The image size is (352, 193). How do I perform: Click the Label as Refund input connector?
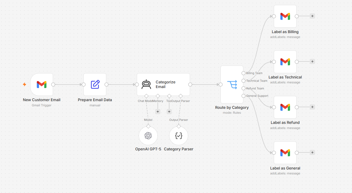[x=274, y=107]
